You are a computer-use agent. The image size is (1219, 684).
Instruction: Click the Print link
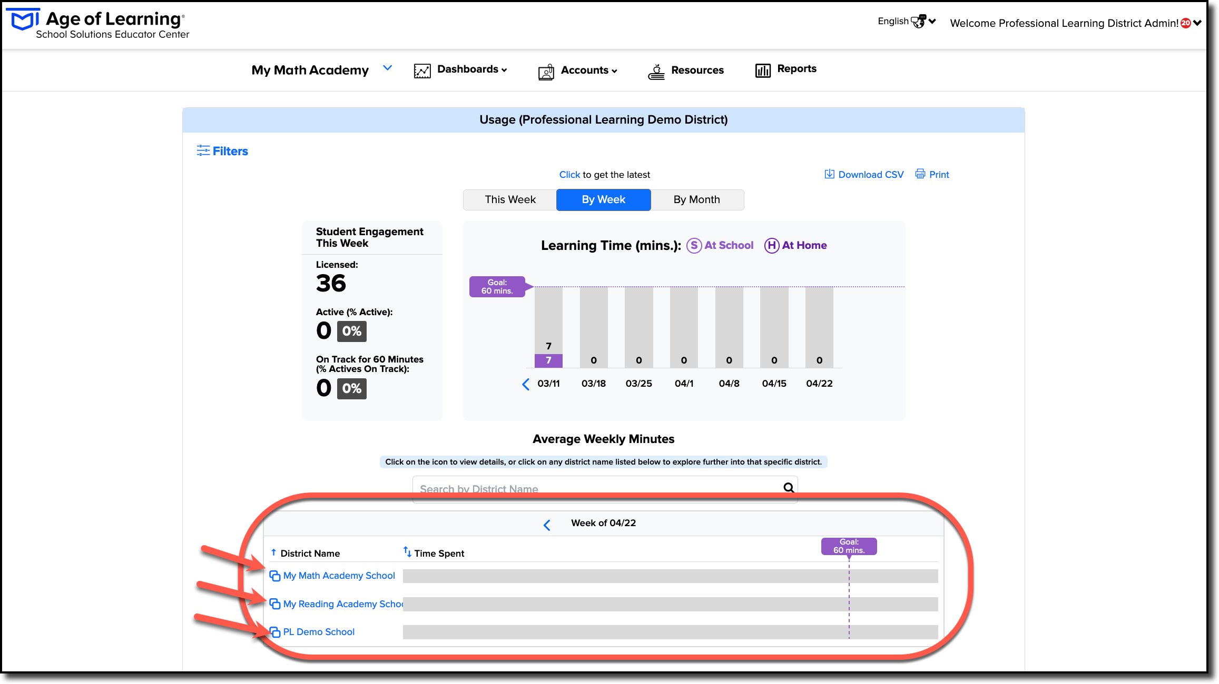click(x=939, y=175)
